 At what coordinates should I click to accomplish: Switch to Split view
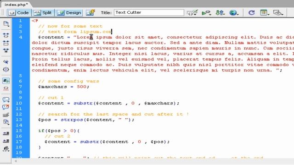click(43, 13)
